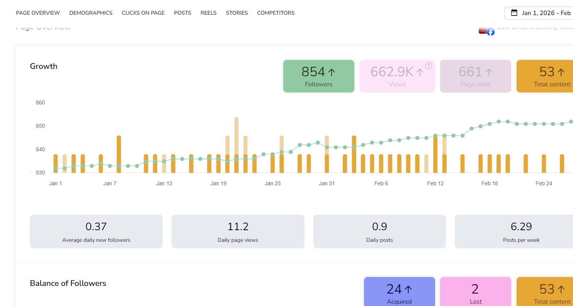Screen dimensions: 573x306
Task: Toggle the Page visits metric card
Action: pyautogui.click(x=475, y=76)
